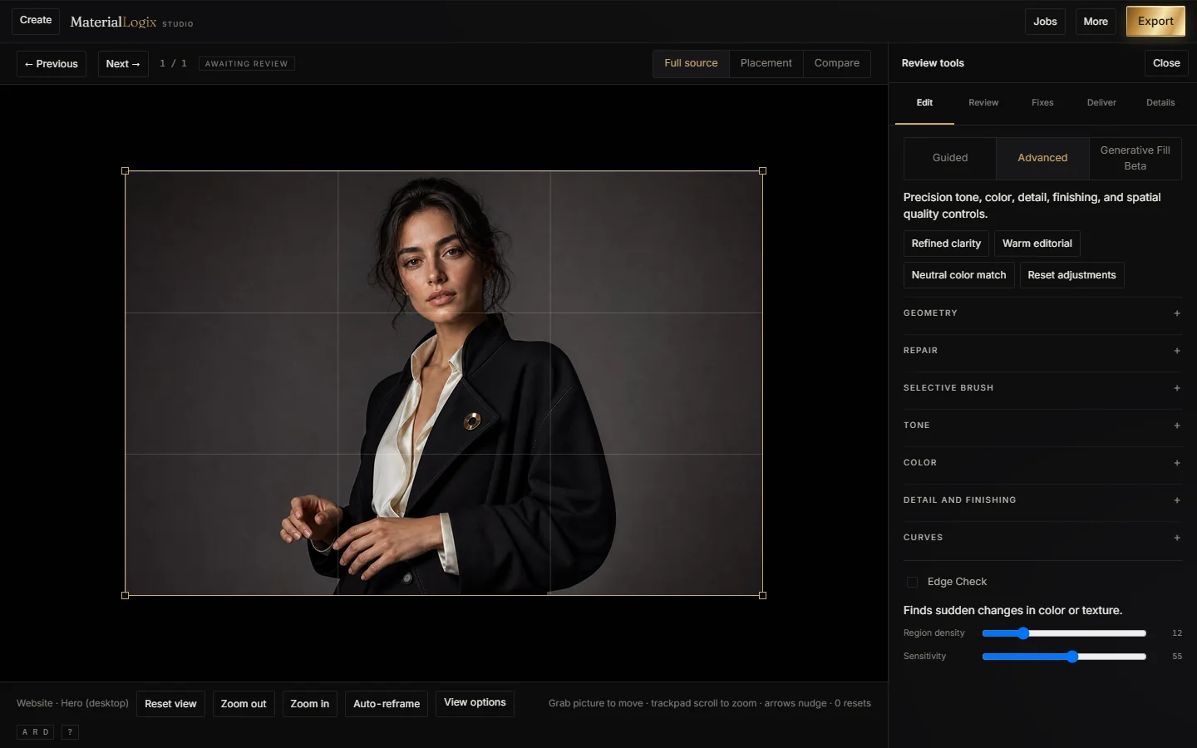Go to the Previous image
The width and height of the screenshot is (1197, 748).
click(52, 64)
